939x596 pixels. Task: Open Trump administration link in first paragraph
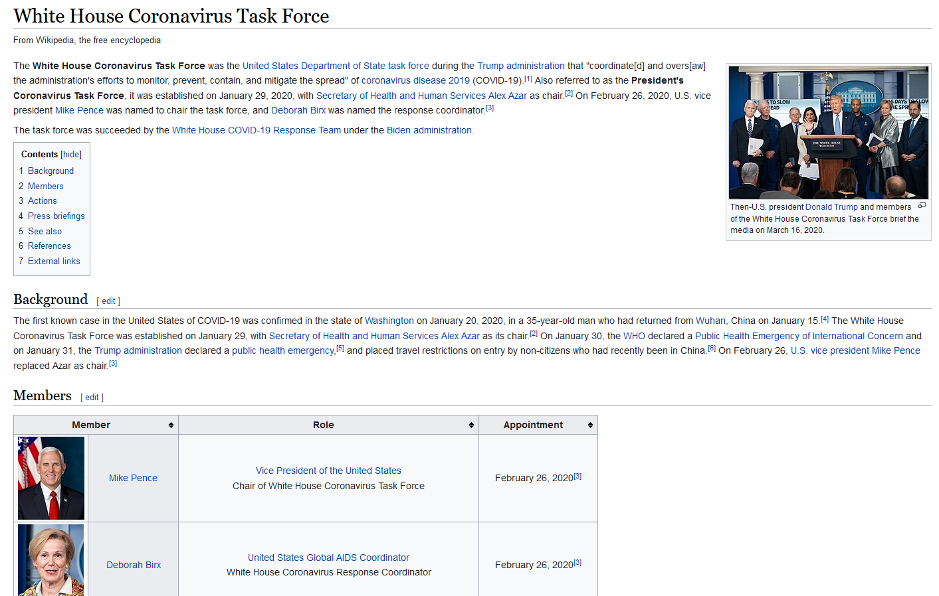521,66
